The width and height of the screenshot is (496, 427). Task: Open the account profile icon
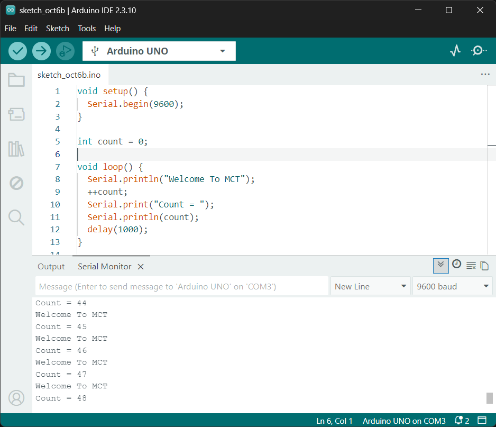coord(16,398)
